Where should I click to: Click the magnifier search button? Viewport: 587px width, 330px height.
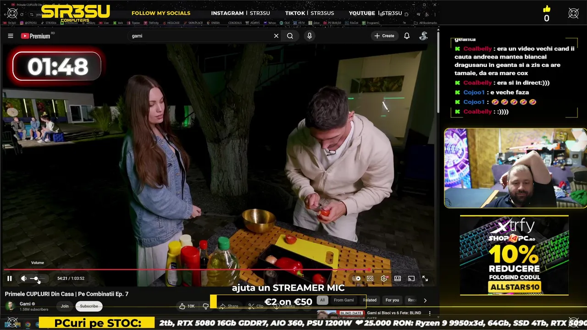pos(290,36)
